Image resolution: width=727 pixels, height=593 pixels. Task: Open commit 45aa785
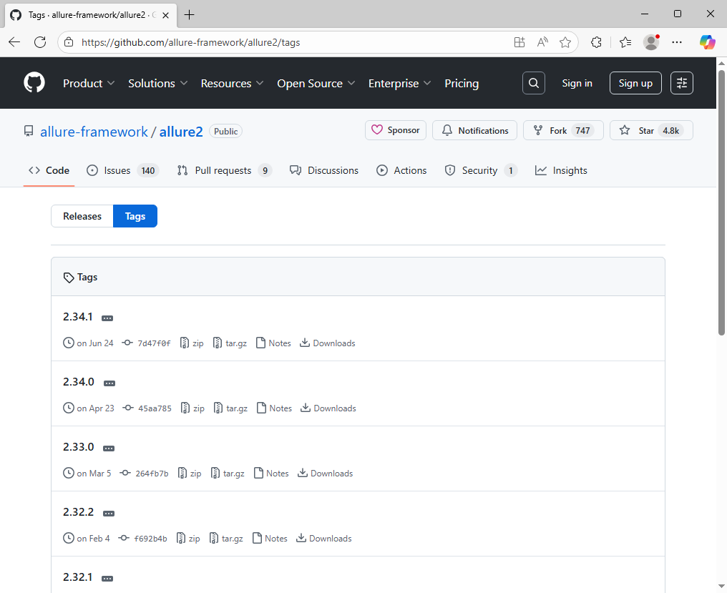point(147,408)
